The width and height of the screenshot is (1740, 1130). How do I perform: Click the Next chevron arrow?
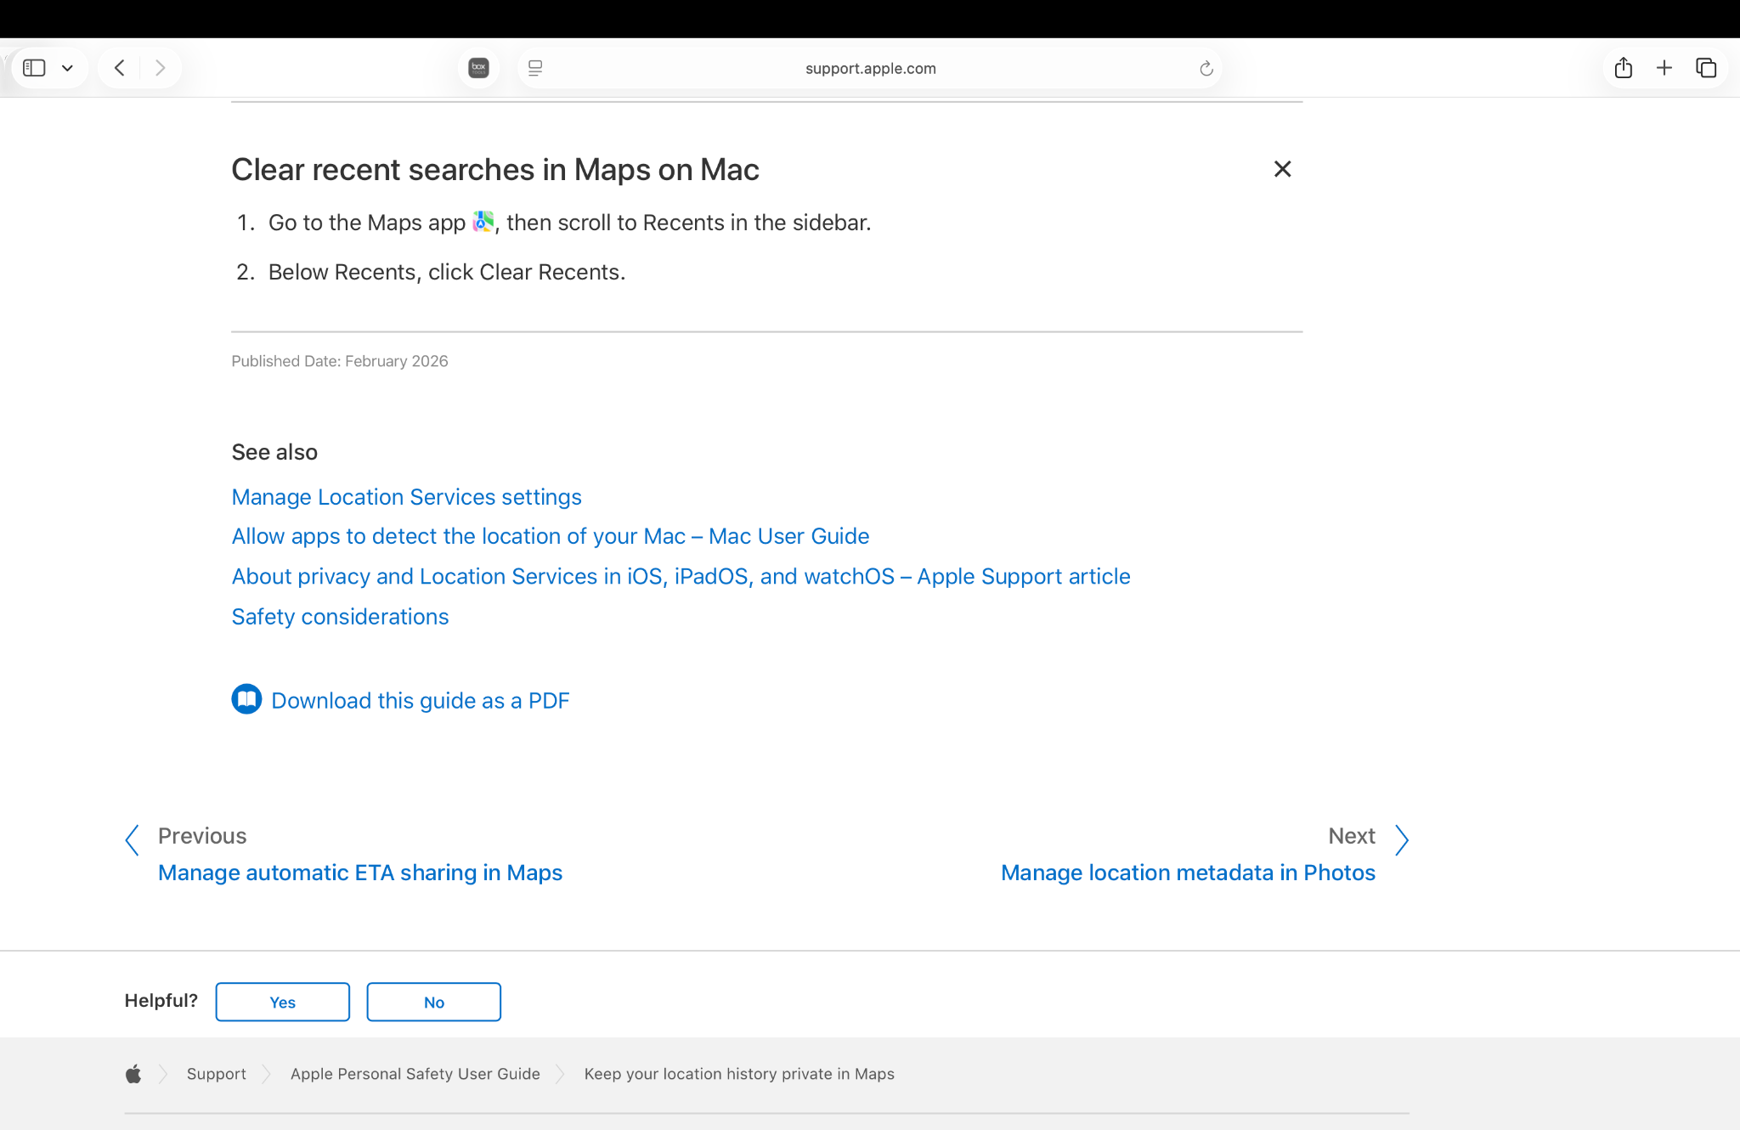[1402, 839]
